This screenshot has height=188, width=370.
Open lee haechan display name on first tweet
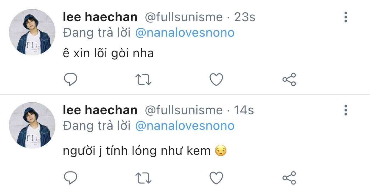point(100,17)
